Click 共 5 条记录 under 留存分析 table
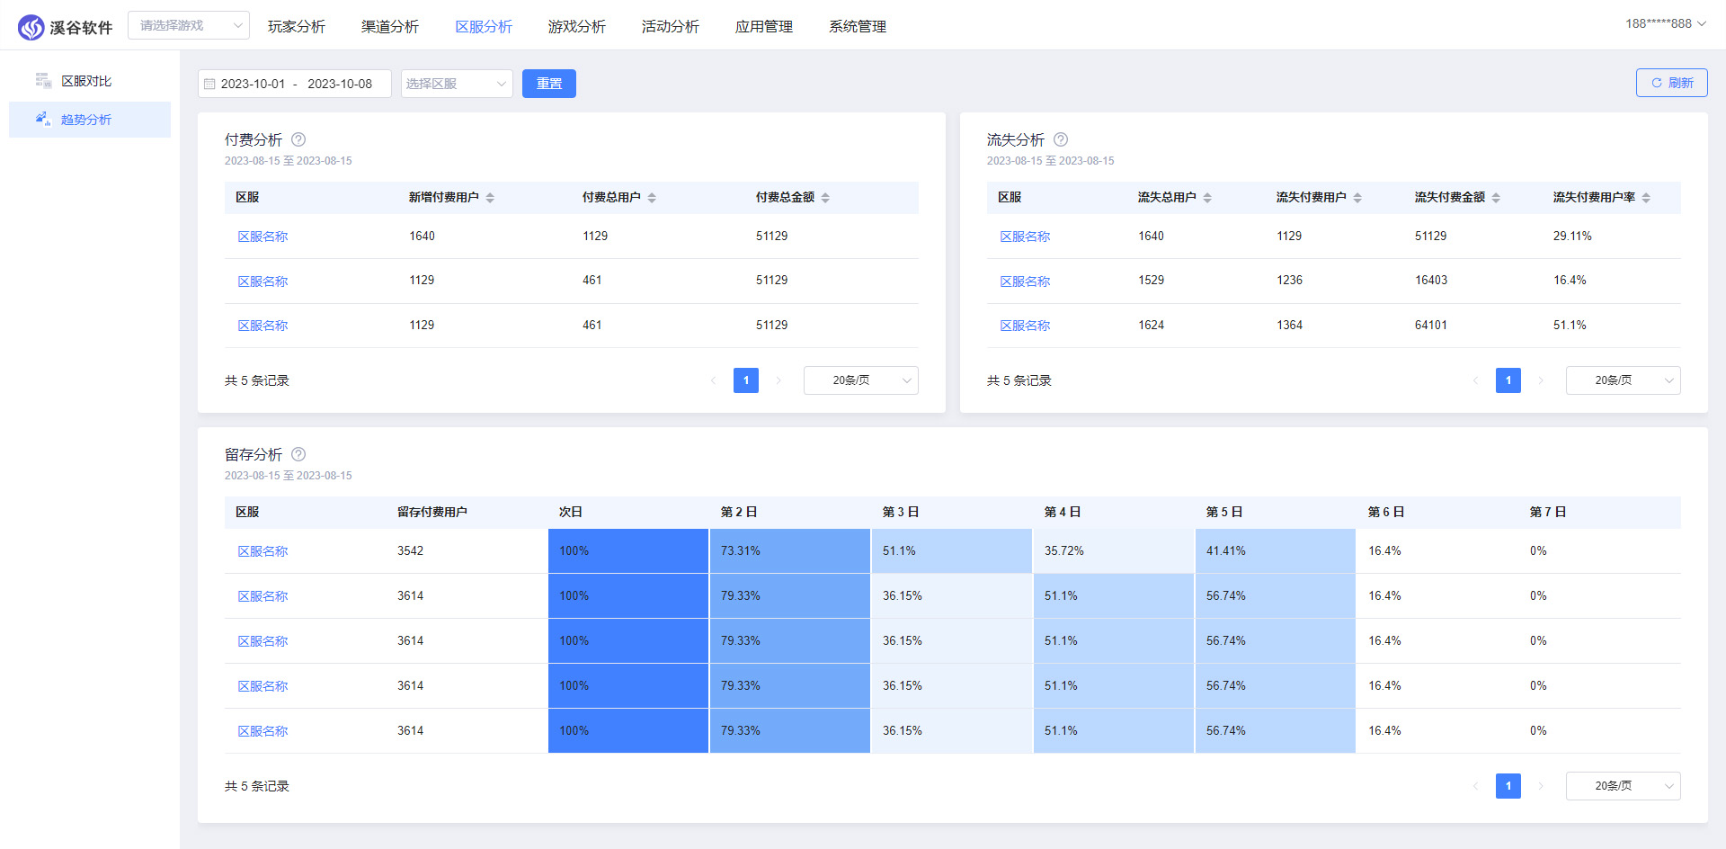 pos(257,786)
